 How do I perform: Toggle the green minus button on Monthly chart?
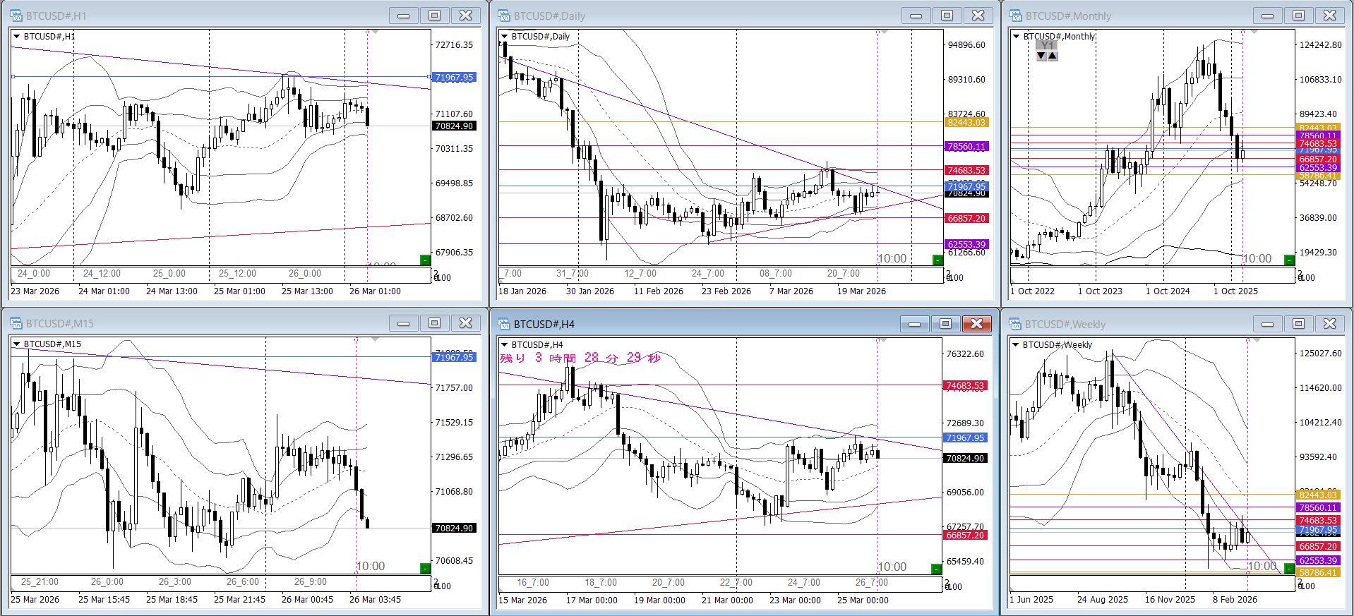(x=1289, y=260)
